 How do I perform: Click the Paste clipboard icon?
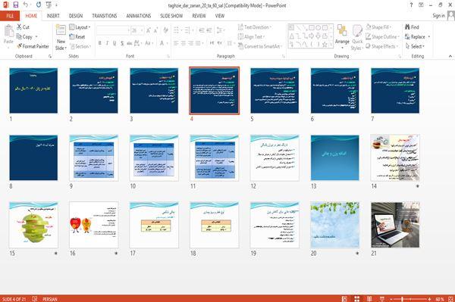click(x=8, y=31)
